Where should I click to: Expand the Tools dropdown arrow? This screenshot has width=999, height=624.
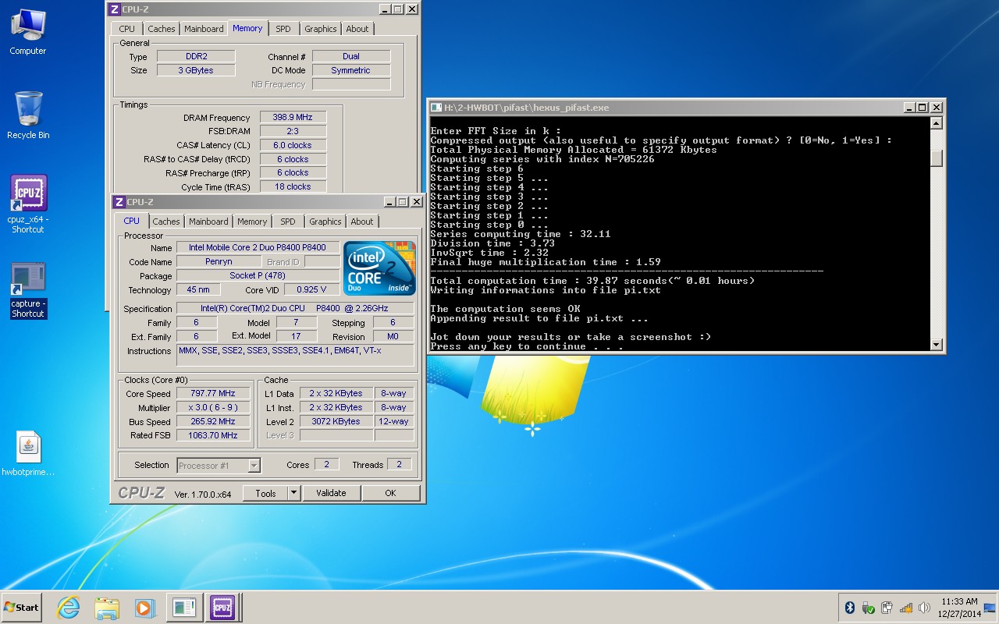point(293,493)
